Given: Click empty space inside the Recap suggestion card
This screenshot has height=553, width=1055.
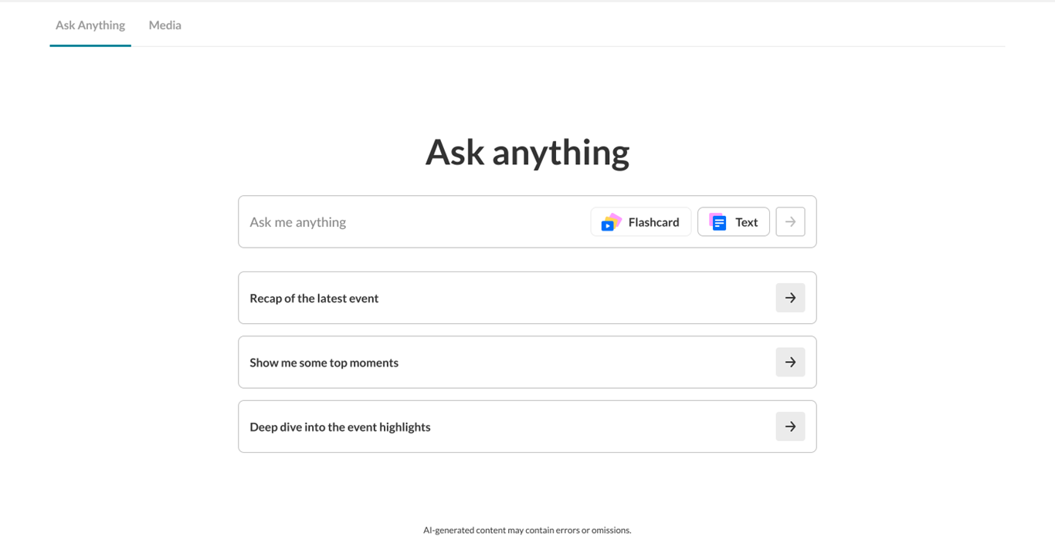Looking at the screenshot, I should tap(579, 298).
